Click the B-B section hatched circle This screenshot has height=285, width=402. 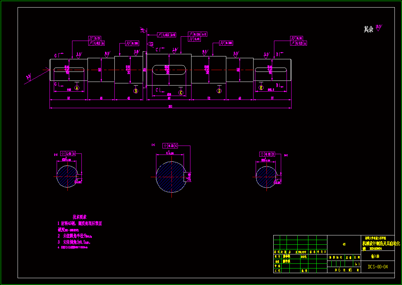click(x=266, y=176)
